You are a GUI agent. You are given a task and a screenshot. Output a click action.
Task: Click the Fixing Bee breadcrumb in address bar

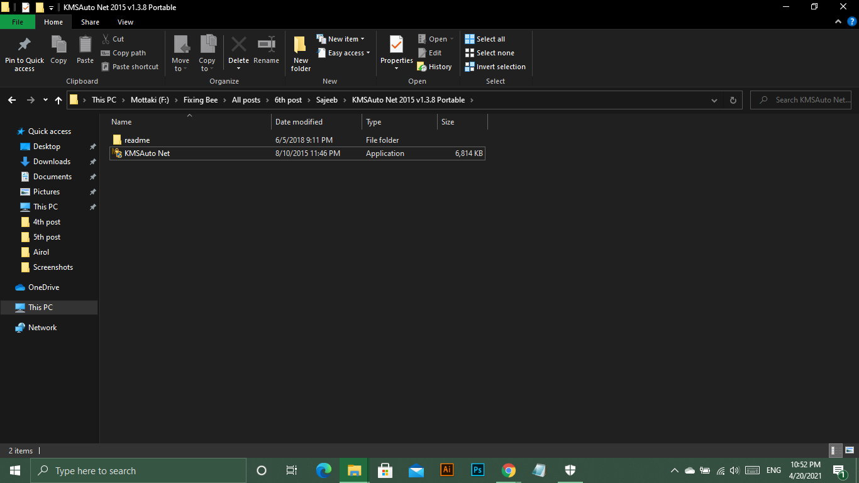pos(201,100)
